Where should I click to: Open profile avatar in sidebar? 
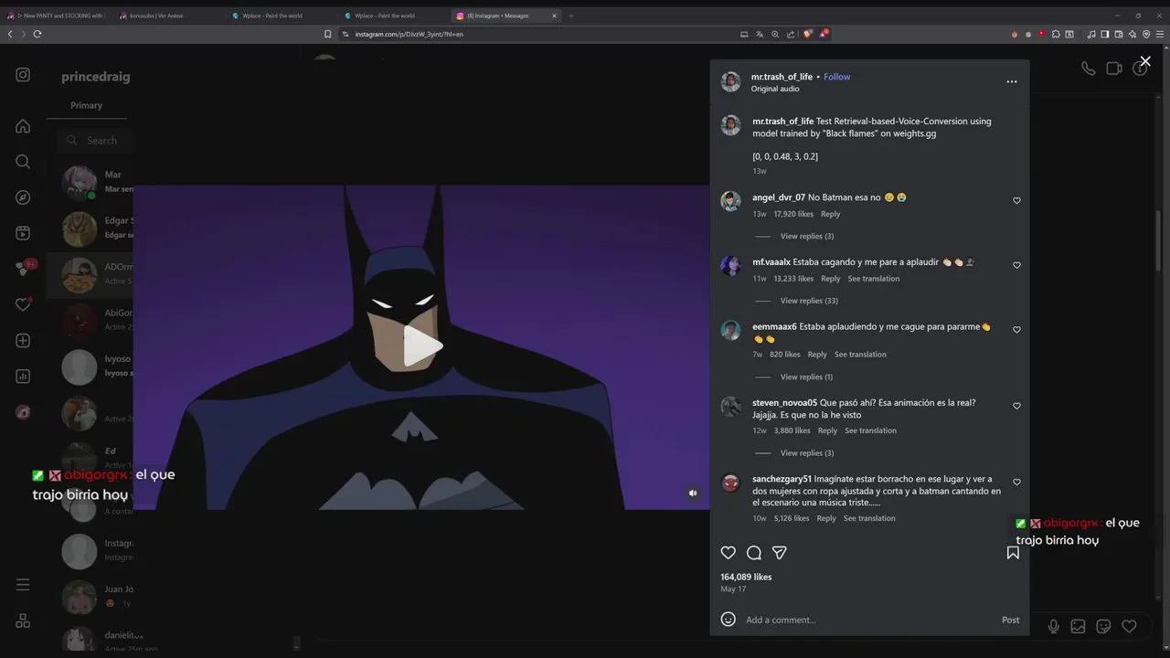[23, 412]
